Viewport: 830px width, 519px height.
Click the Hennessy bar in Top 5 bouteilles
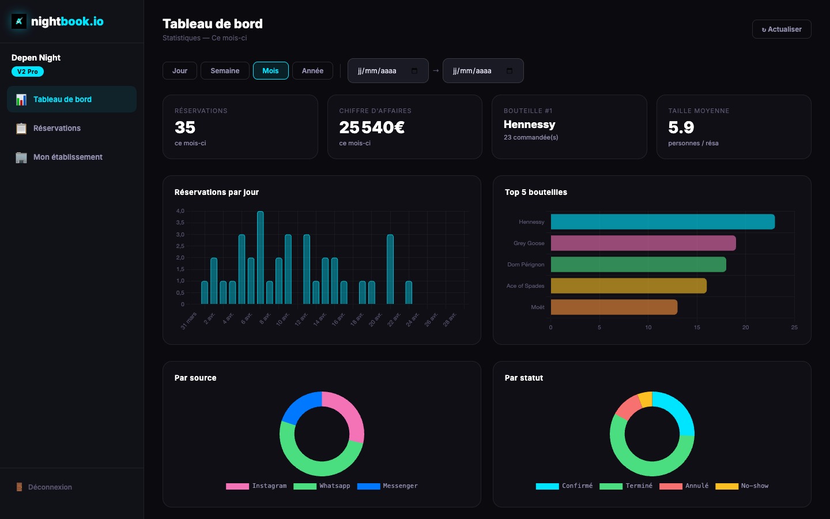[x=663, y=221]
